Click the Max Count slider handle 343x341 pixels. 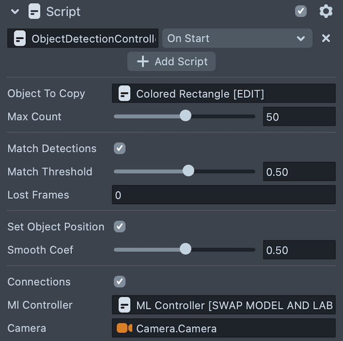click(185, 116)
